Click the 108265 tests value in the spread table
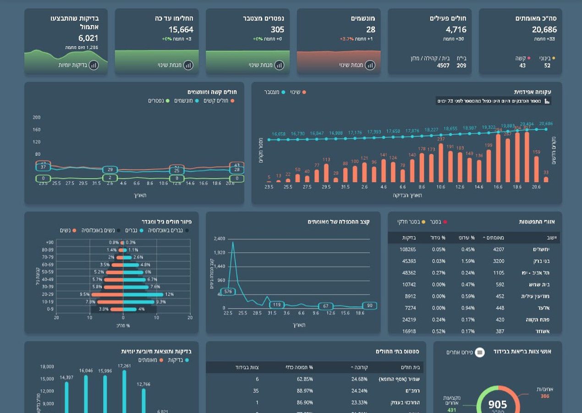 pos(408,250)
